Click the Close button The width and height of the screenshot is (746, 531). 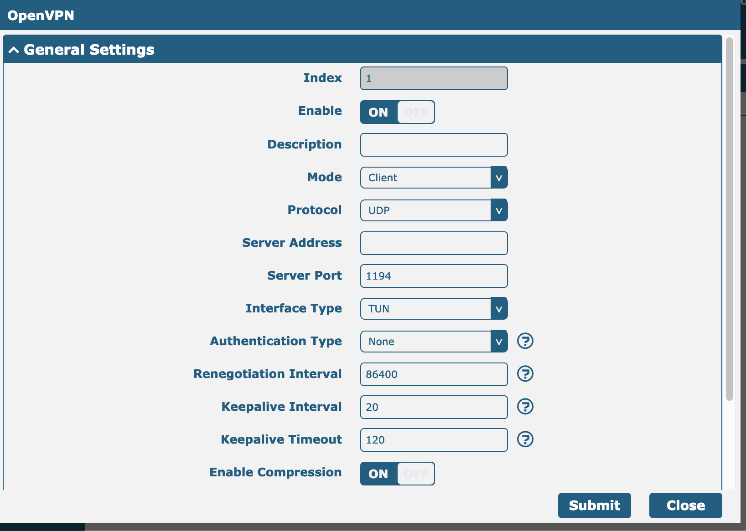686,505
